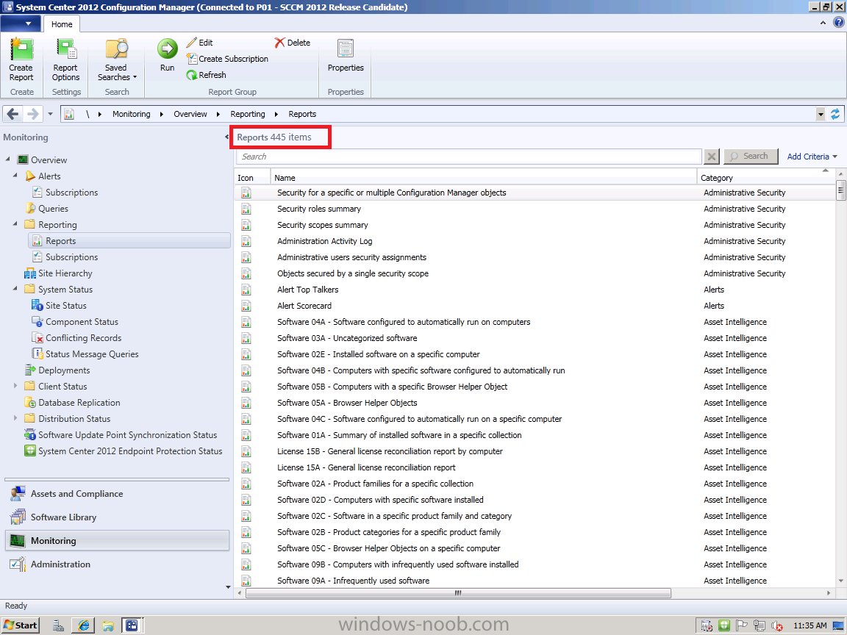Select the Monitoring workspace
The image size is (847, 635).
[117, 540]
